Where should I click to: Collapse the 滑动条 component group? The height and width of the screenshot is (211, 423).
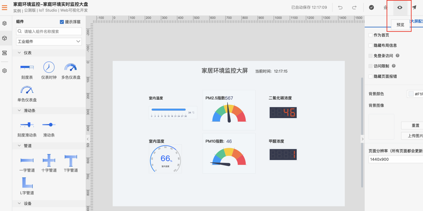point(19,110)
